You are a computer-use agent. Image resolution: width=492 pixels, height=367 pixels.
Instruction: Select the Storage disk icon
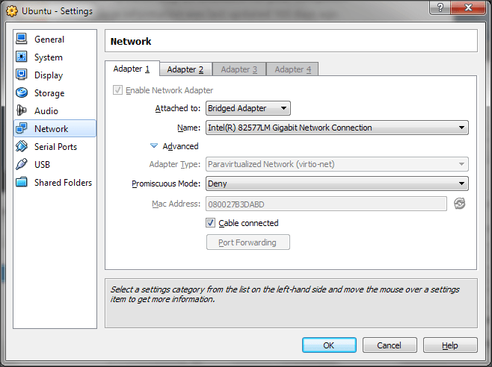[21, 92]
